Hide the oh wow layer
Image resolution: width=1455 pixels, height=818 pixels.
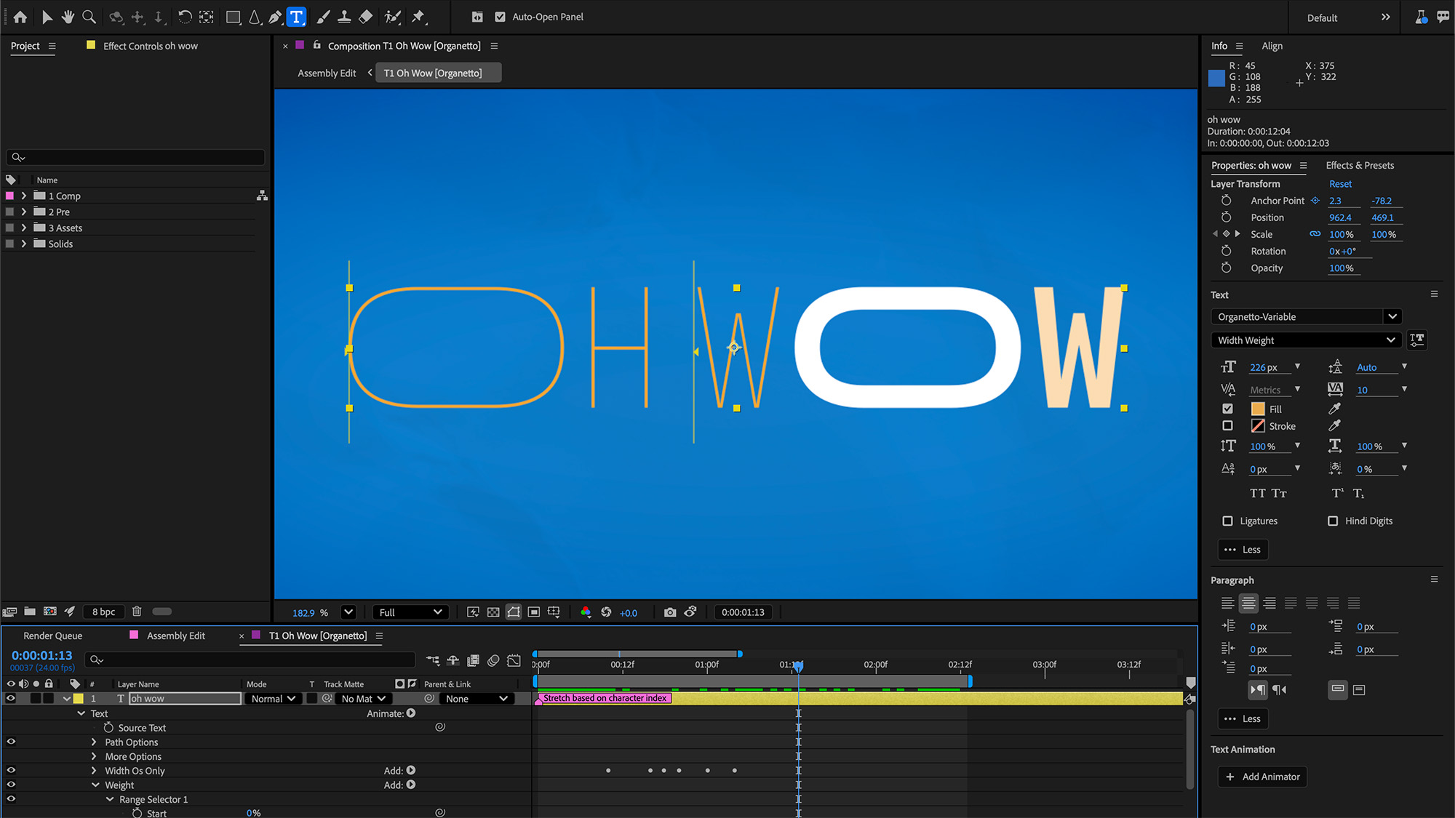10,698
